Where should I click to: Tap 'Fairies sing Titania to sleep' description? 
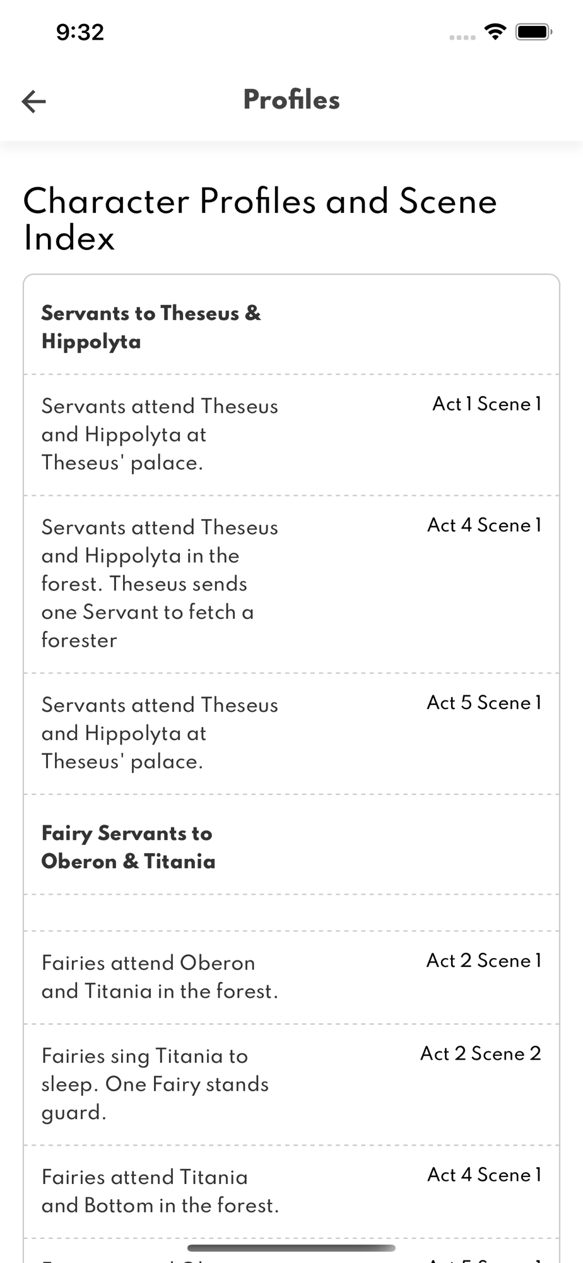155,1084
